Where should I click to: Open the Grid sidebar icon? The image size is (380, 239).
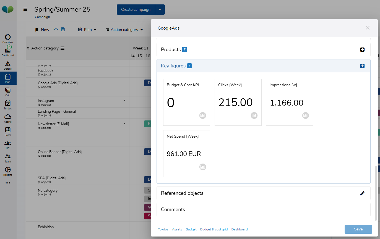[x=8, y=92]
